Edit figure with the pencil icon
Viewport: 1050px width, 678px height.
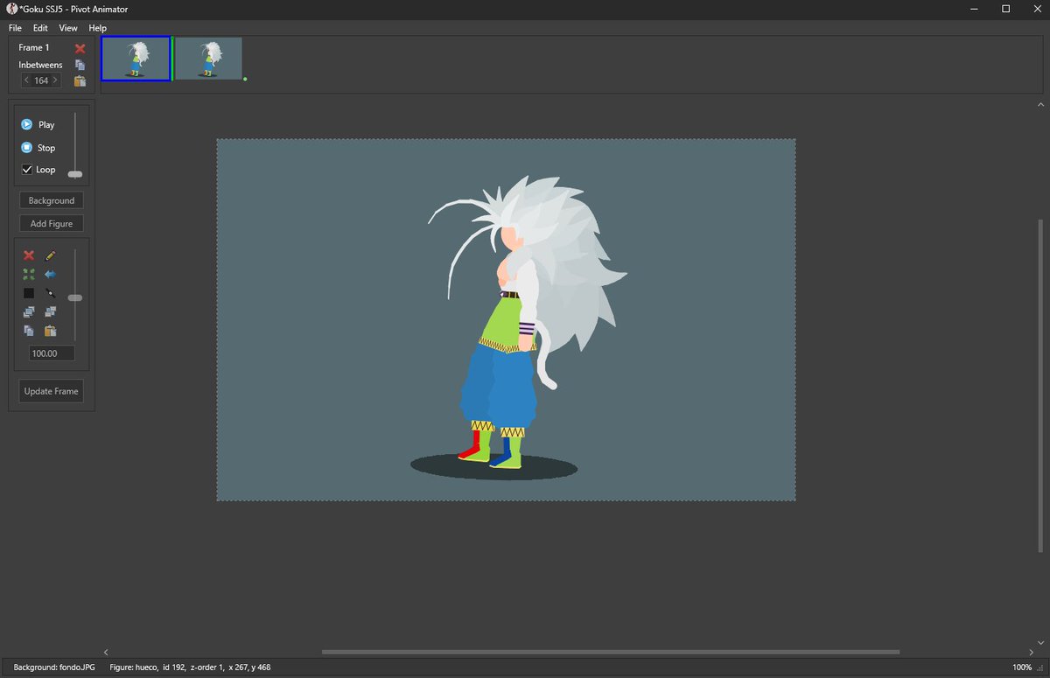tap(50, 255)
